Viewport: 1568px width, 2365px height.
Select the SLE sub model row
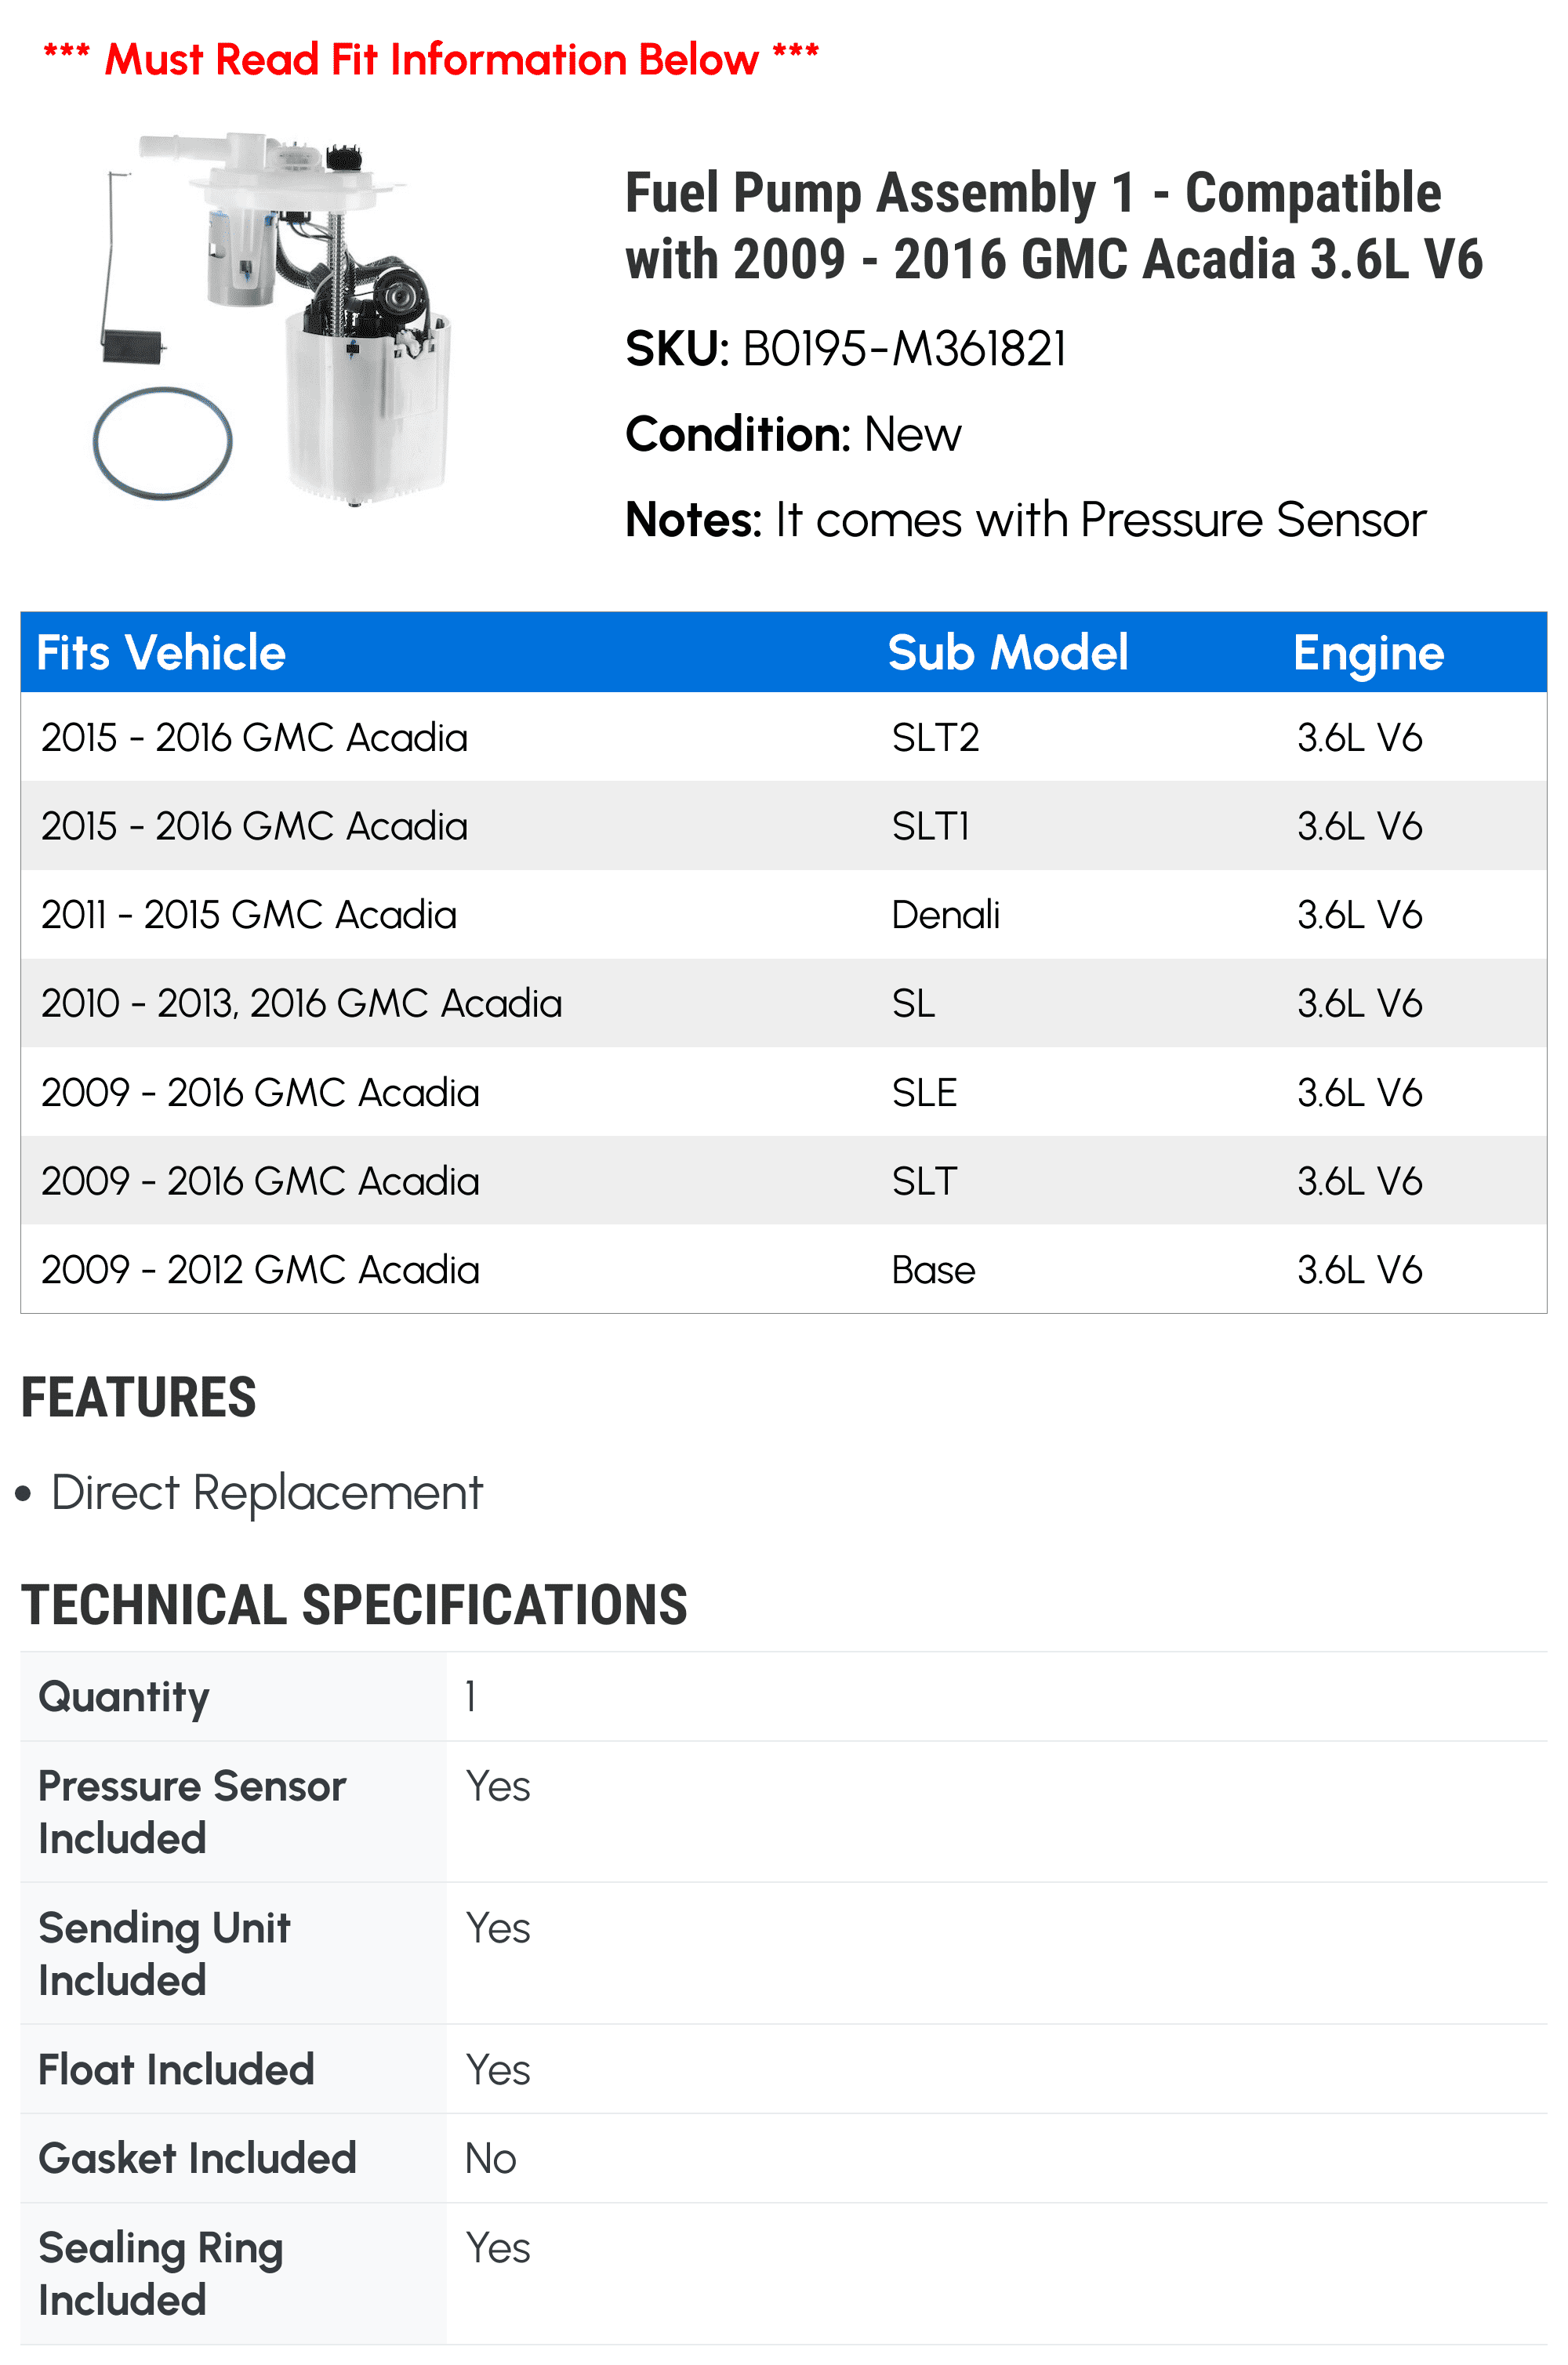point(784,1091)
